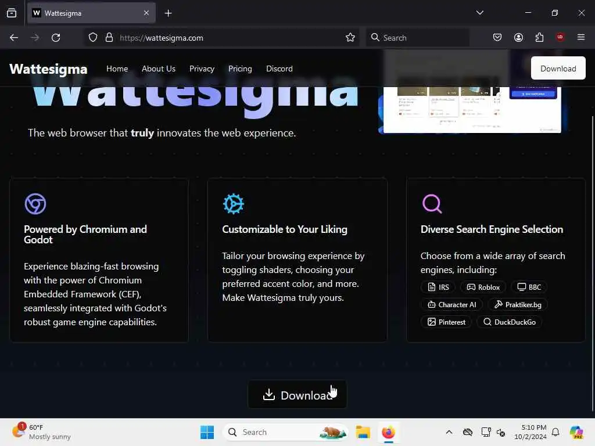
Task: Open the uBlock Origin extension
Action: tap(560, 37)
